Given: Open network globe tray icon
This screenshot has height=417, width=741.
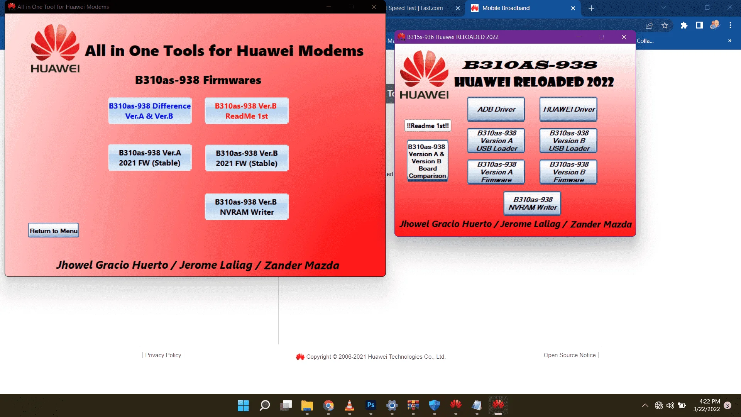Looking at the screenshot, I should (x=659, y=405).
